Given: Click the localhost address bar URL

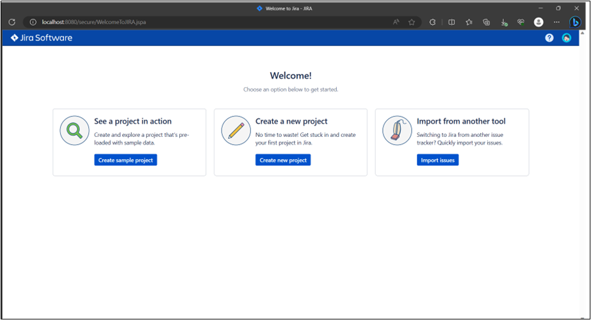Looking at the screenshot, I should click(x=94, y=22).
